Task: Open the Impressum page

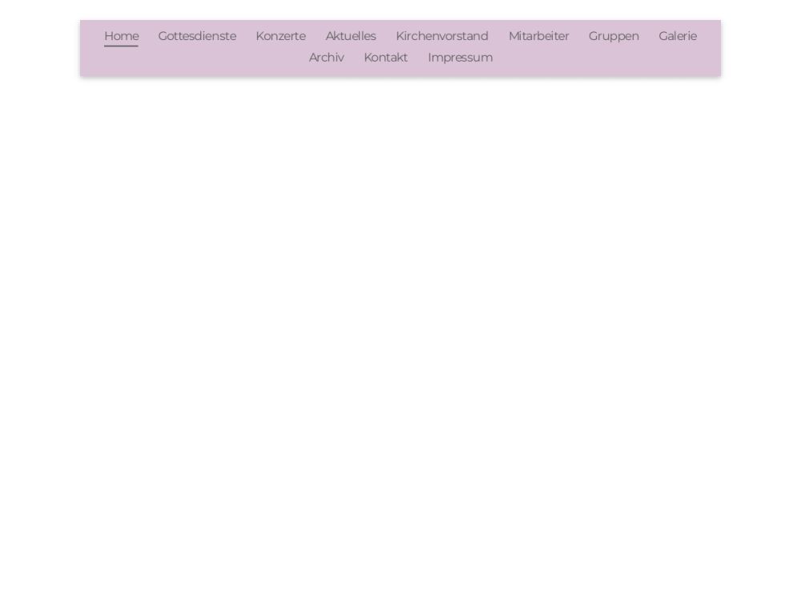Action: click(460, 58)
